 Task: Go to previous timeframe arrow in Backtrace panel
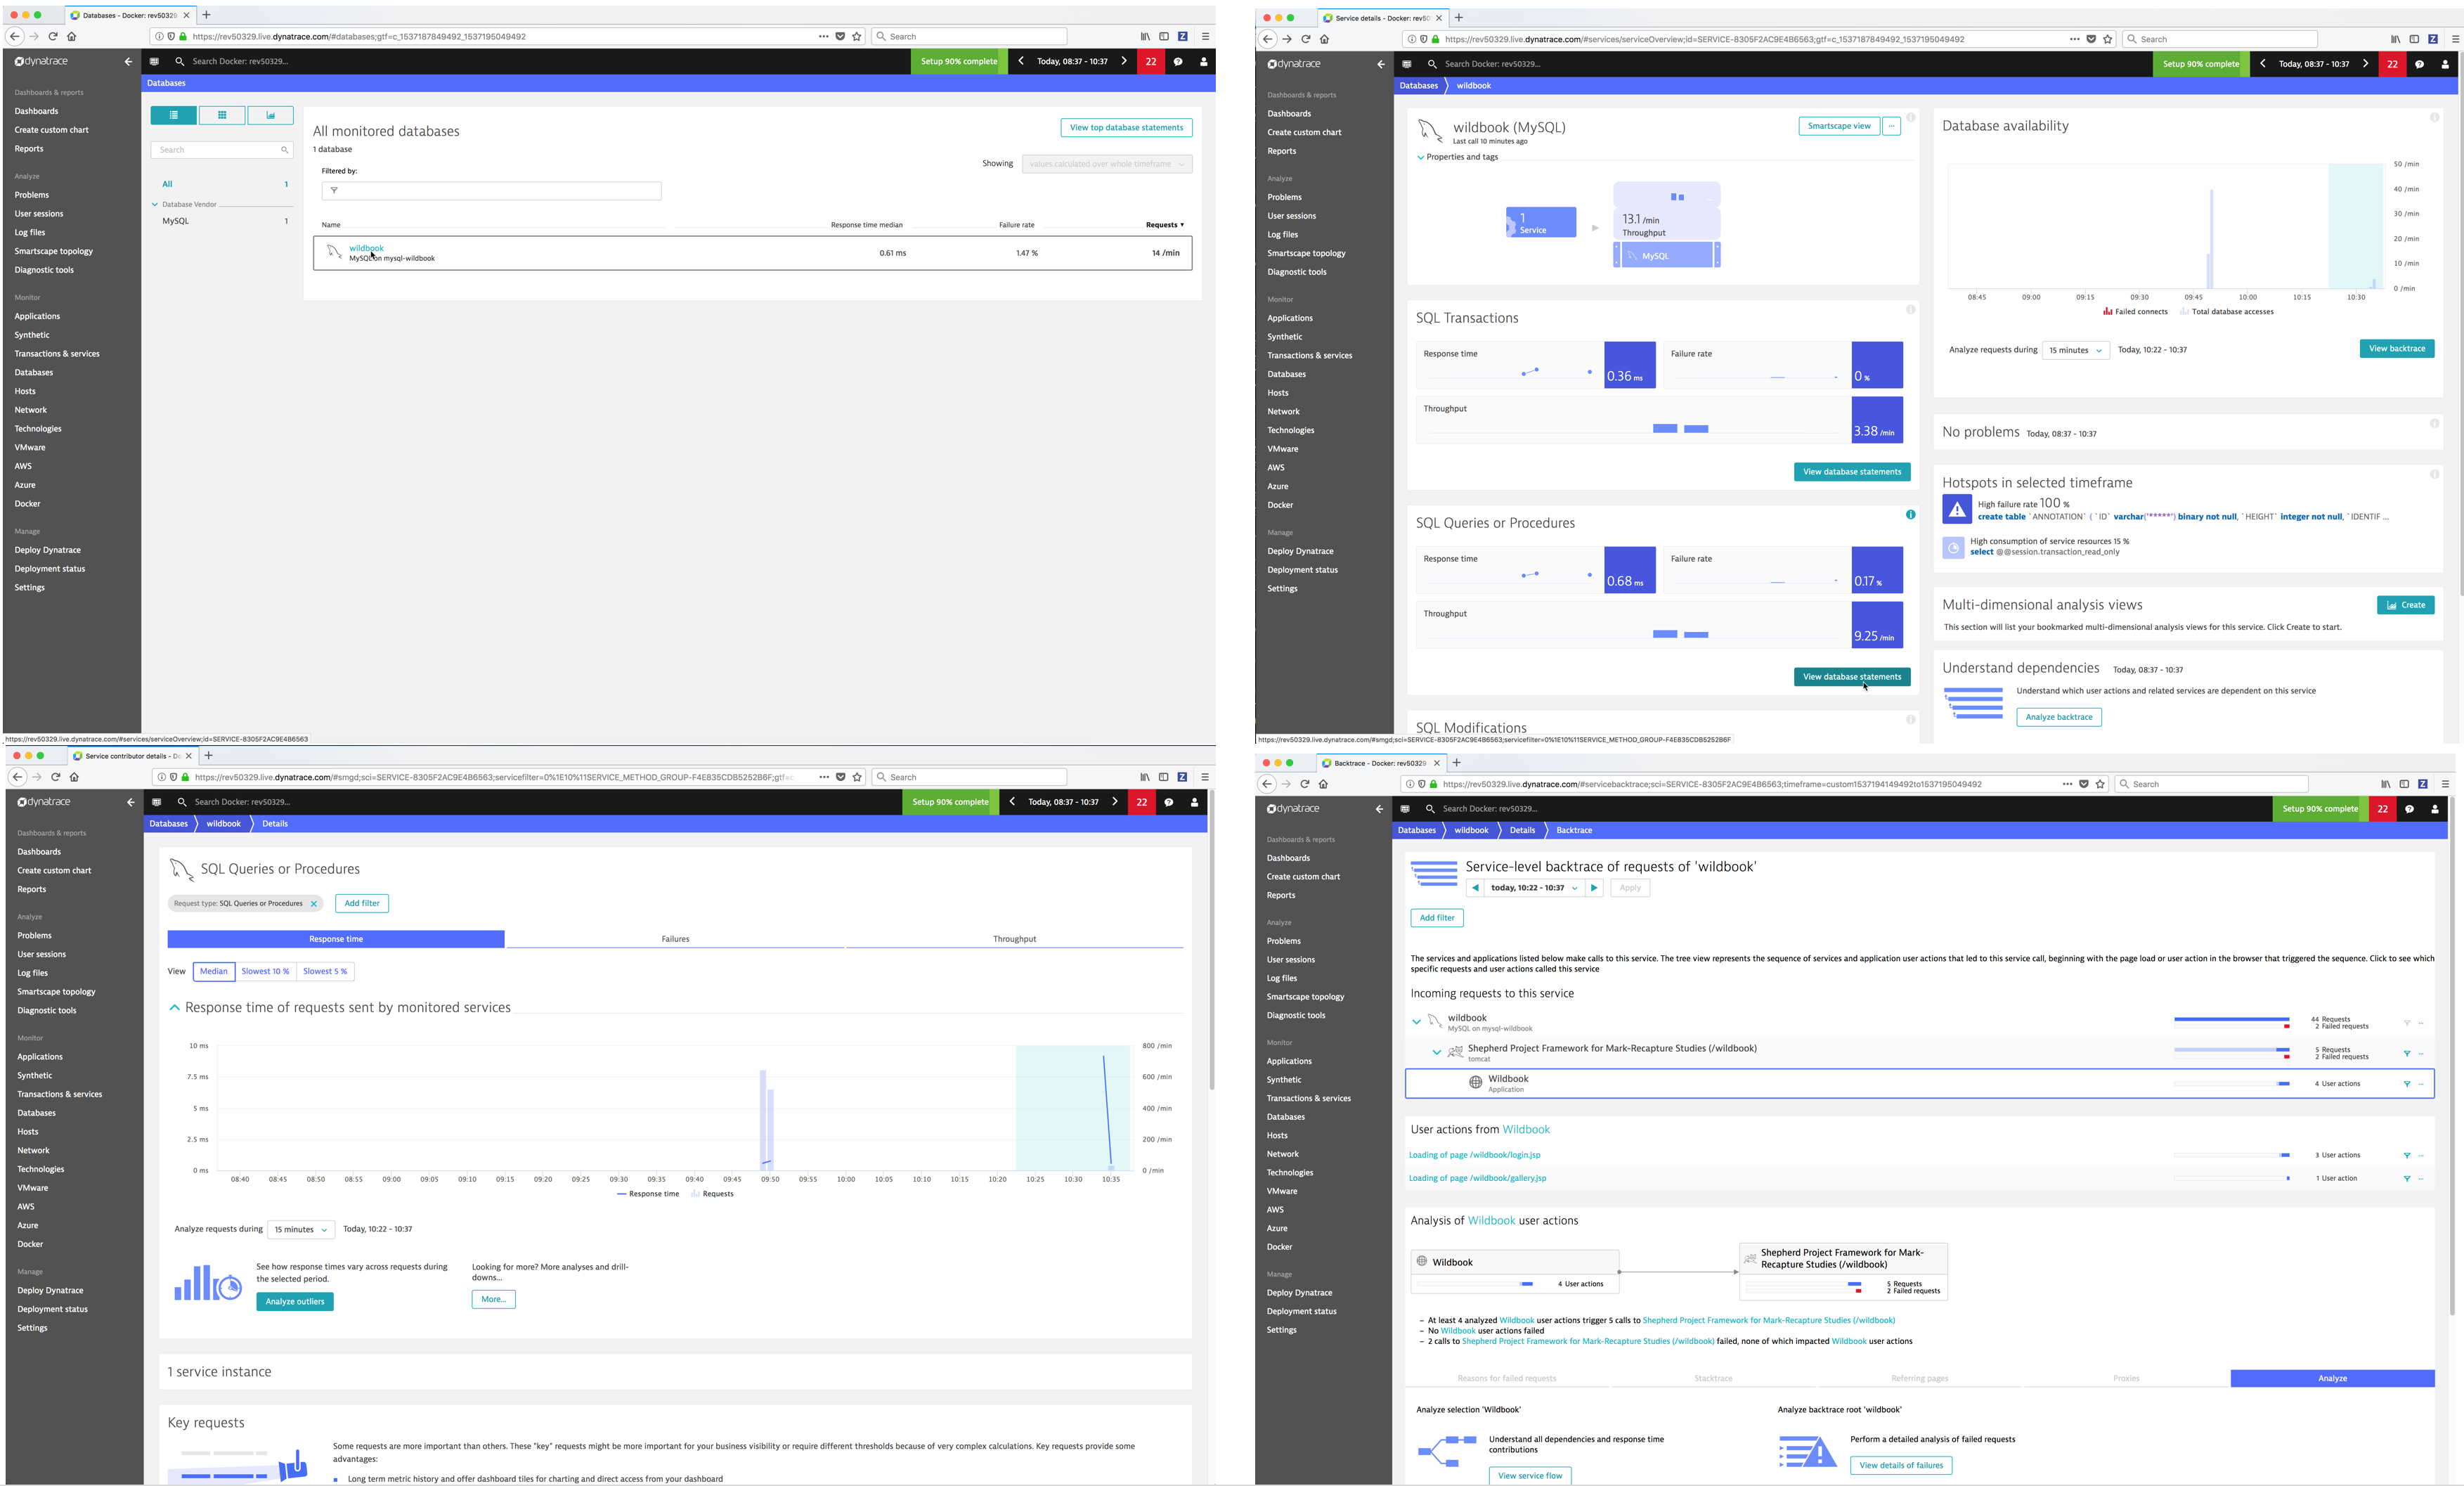point(1475,888)
